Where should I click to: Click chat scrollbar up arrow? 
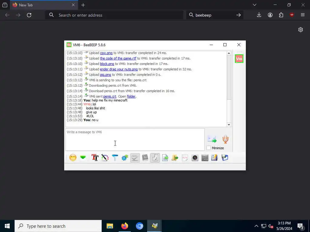[229, 53]
